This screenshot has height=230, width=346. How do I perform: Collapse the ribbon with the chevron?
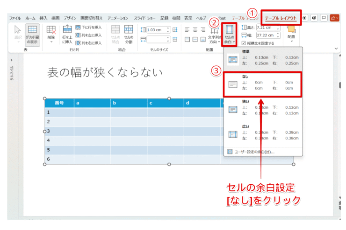click(x=336, y=49)
